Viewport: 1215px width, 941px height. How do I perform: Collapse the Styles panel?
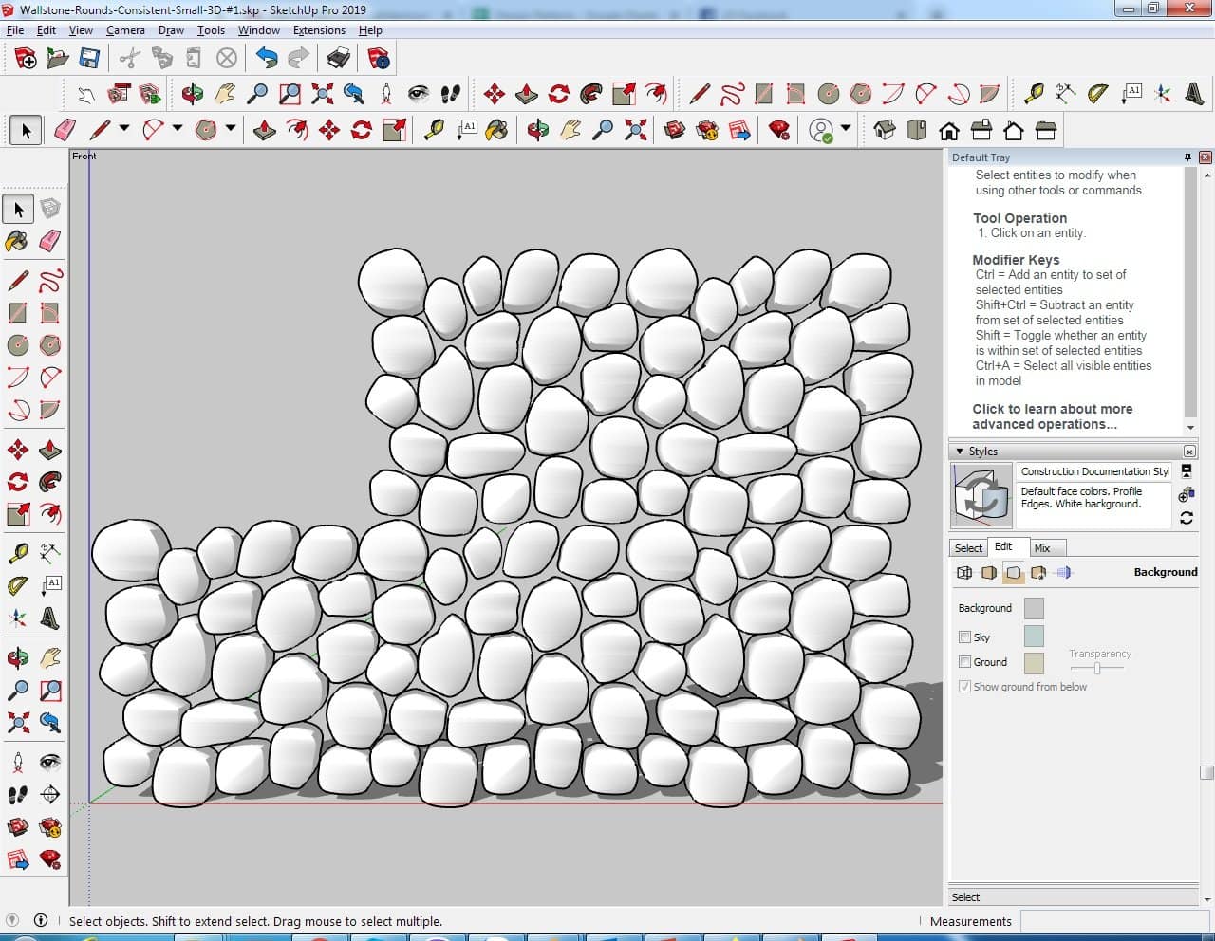pos(960,452)
